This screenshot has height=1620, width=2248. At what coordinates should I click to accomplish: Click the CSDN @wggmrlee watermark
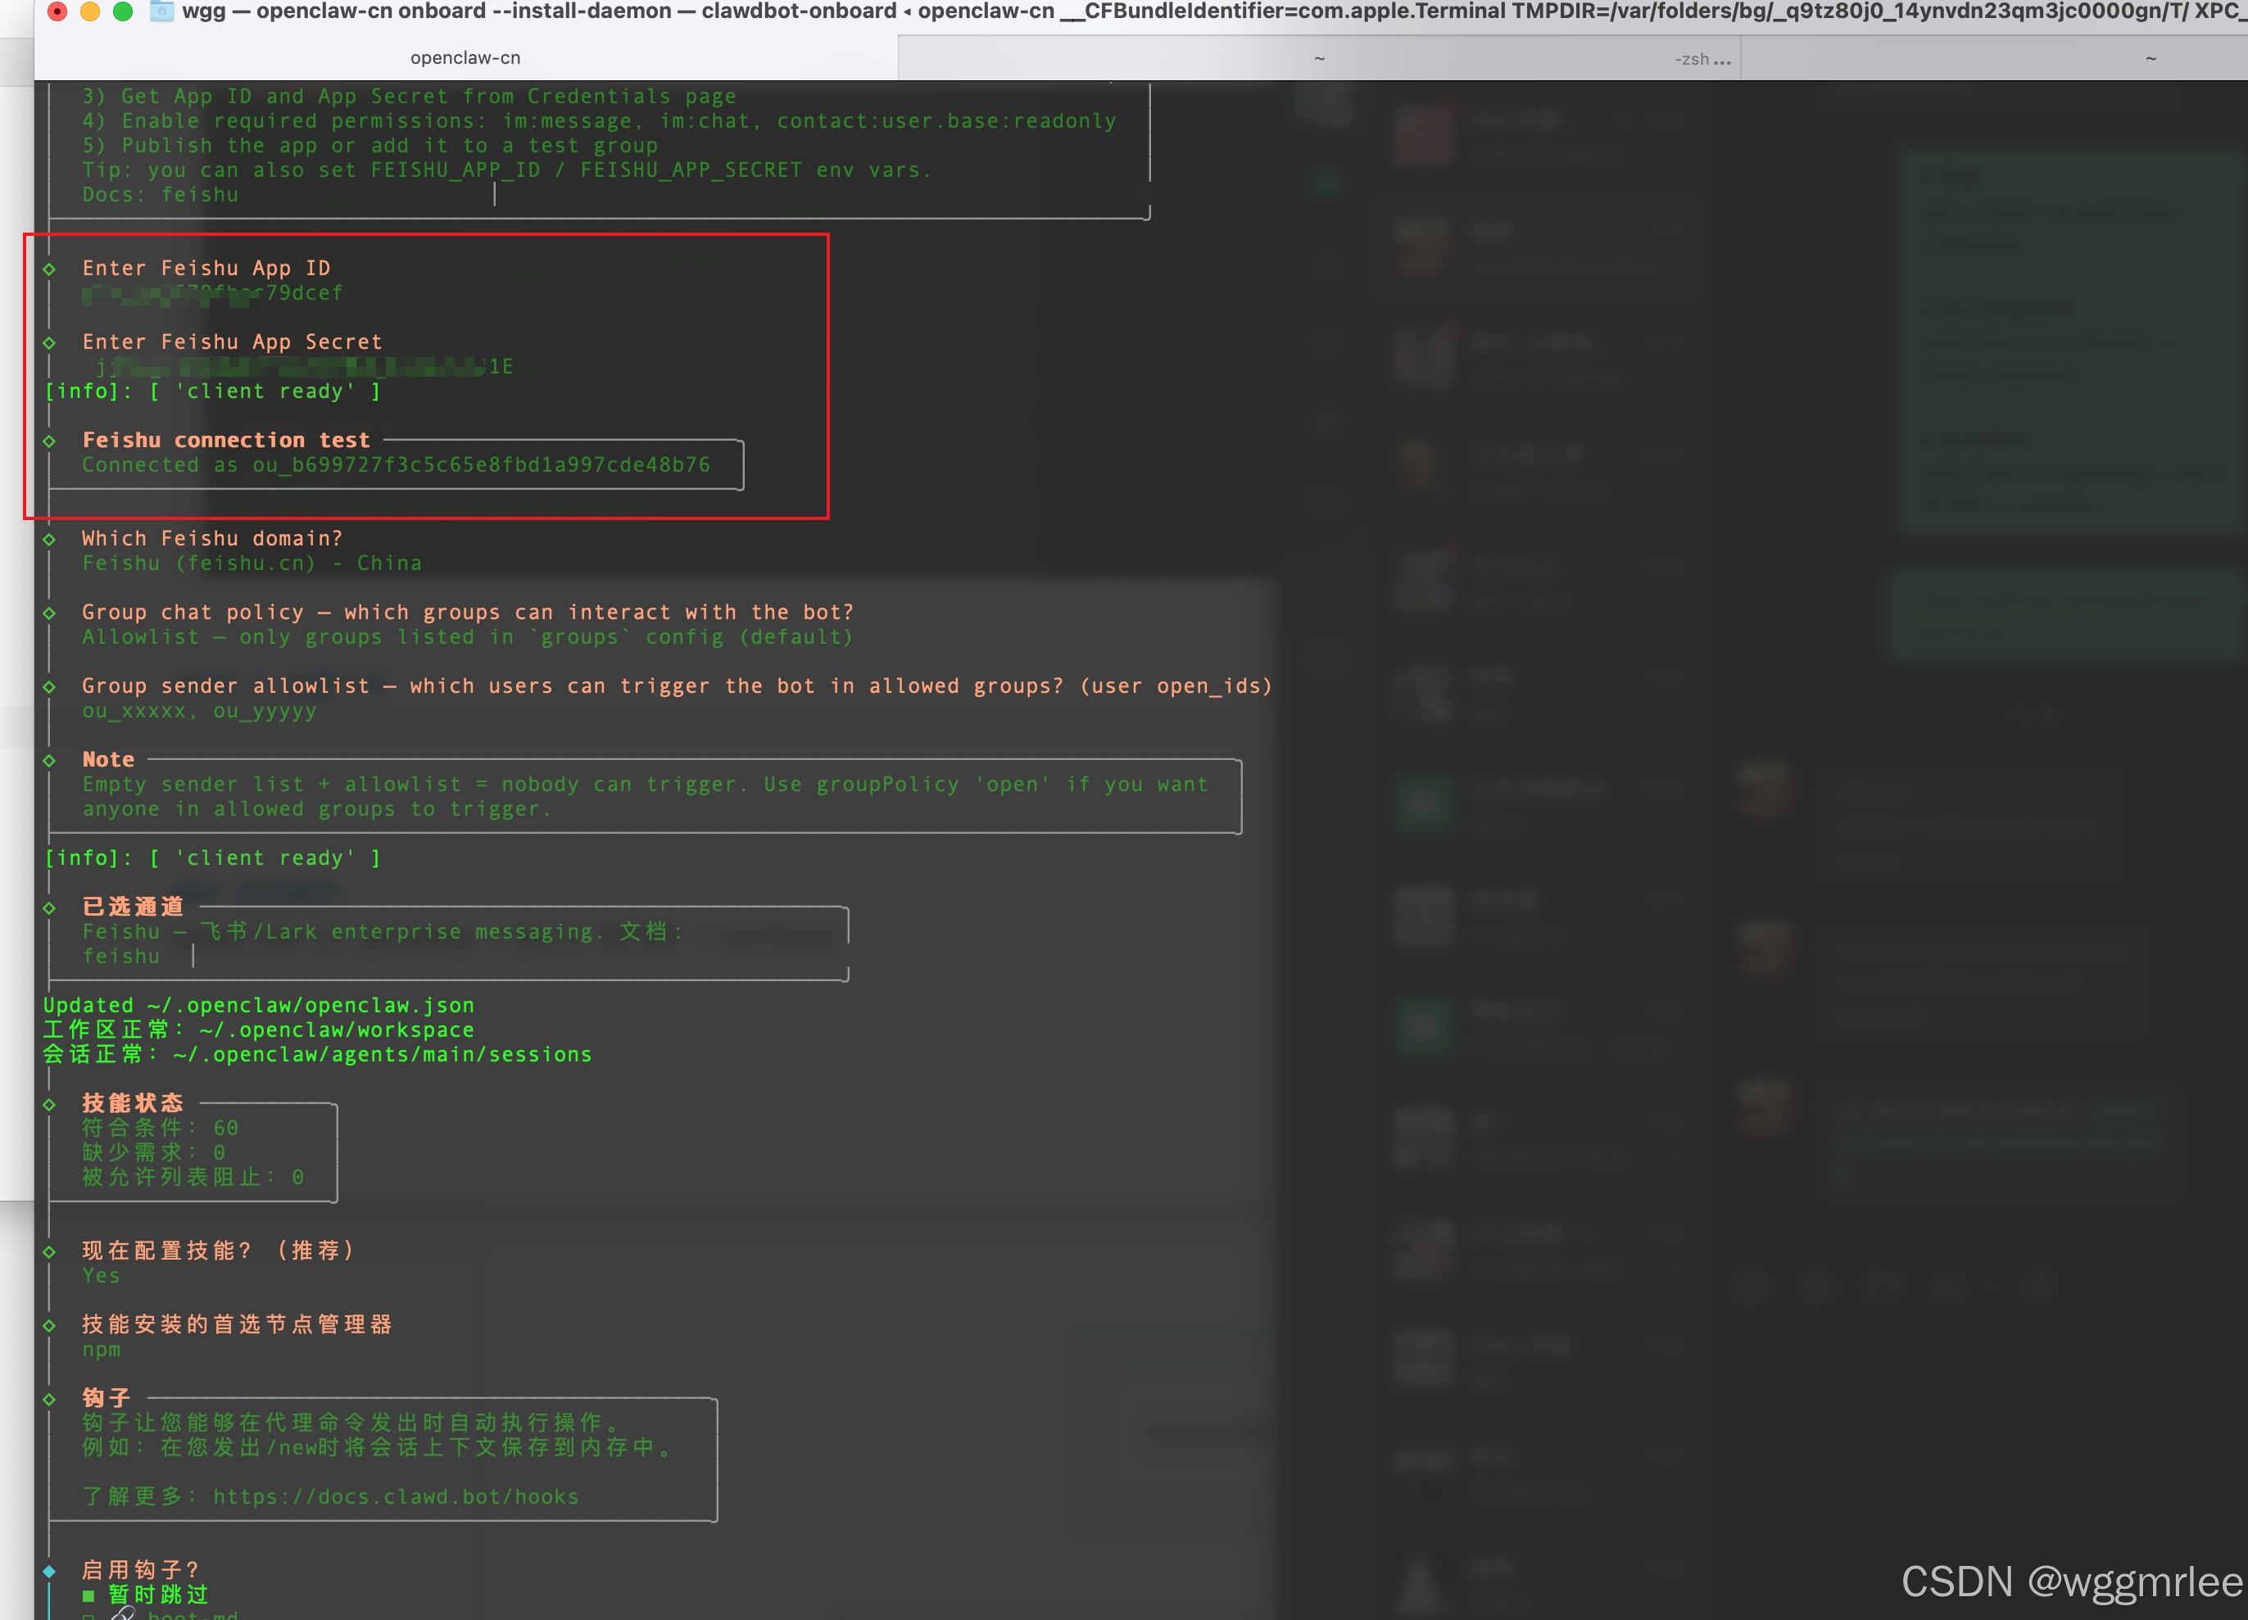click(x=2070, y=1581)
